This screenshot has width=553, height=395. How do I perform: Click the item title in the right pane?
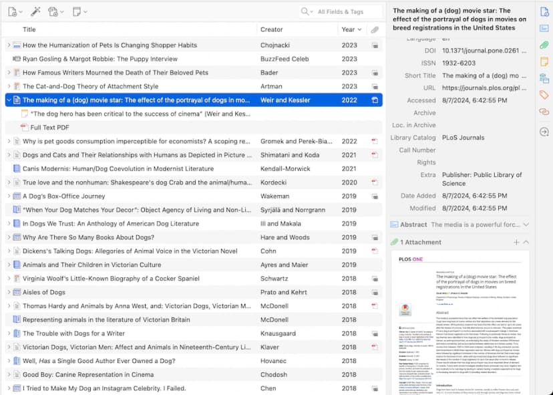click(x=459, y=19)
